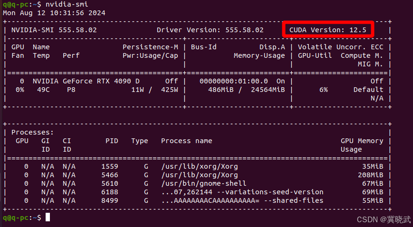
Task: Click the PID column header
Action: 112,141
